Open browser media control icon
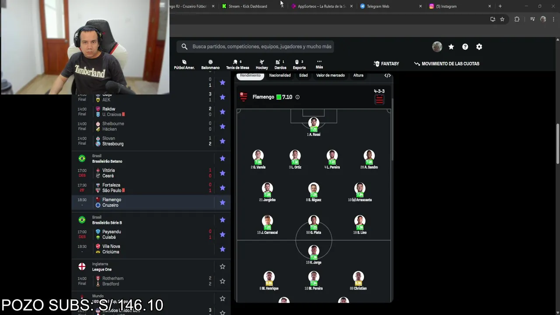 (532, 19)
